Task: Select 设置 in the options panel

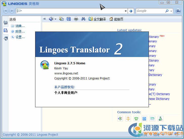Action: coord(20,37)
